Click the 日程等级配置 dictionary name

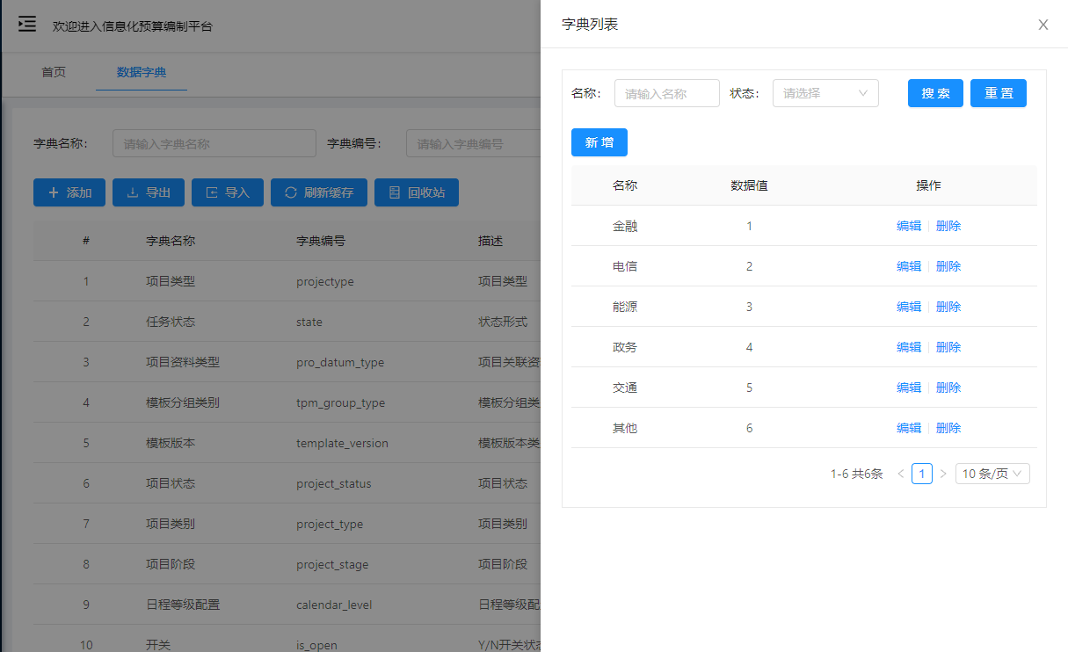click(x=183, y=605)
